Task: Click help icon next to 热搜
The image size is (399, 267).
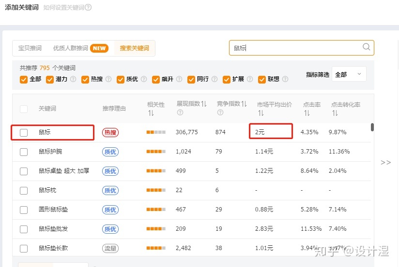Action: (x=108, y=79)
